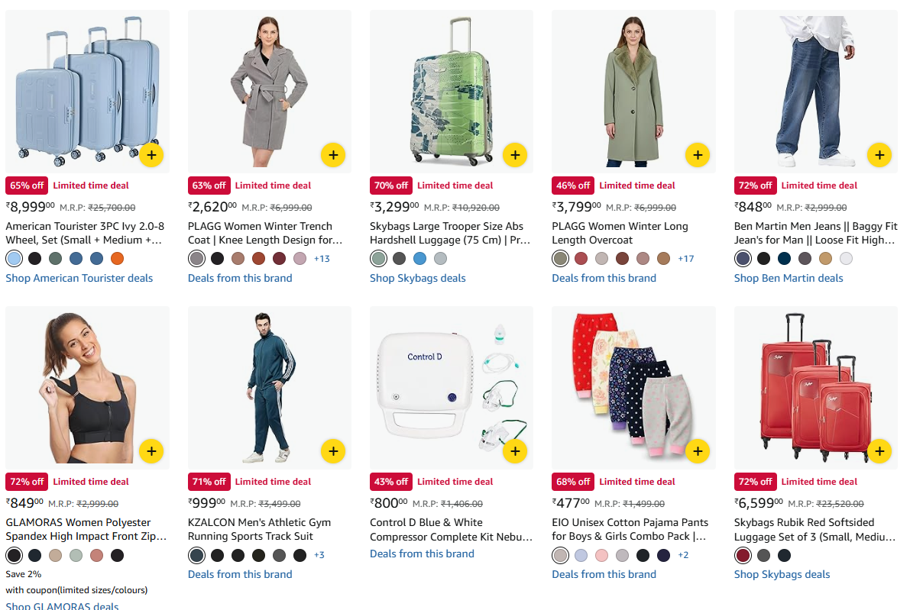910x610 pixels.
Task: Choose black colour for PLAGG trench coat
Action: tap(218, 258)
